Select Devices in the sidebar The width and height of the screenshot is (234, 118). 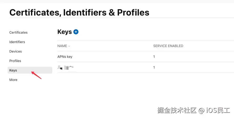[x=15, y=51]
